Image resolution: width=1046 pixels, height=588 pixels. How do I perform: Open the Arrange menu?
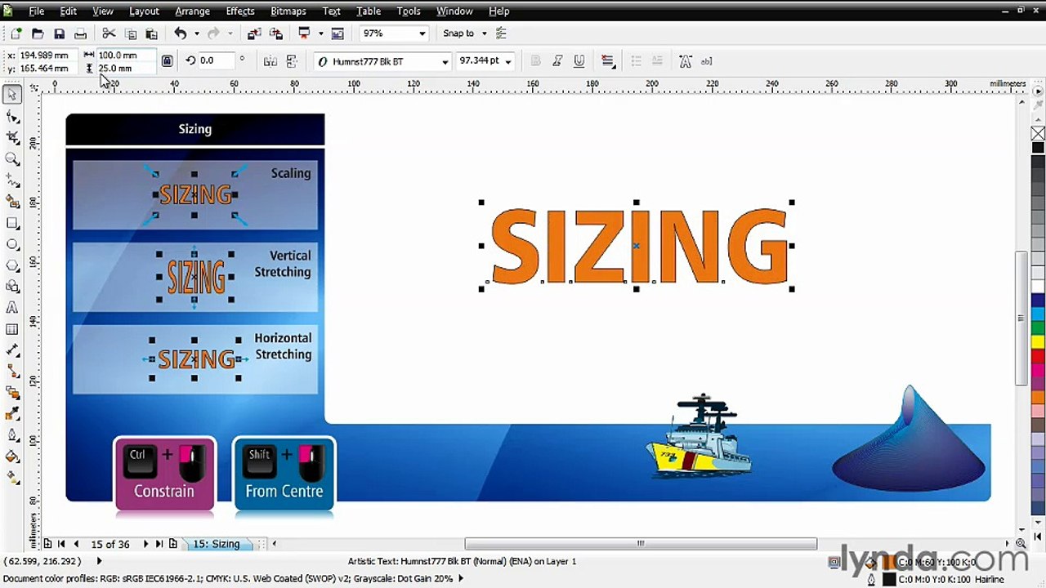193,11
